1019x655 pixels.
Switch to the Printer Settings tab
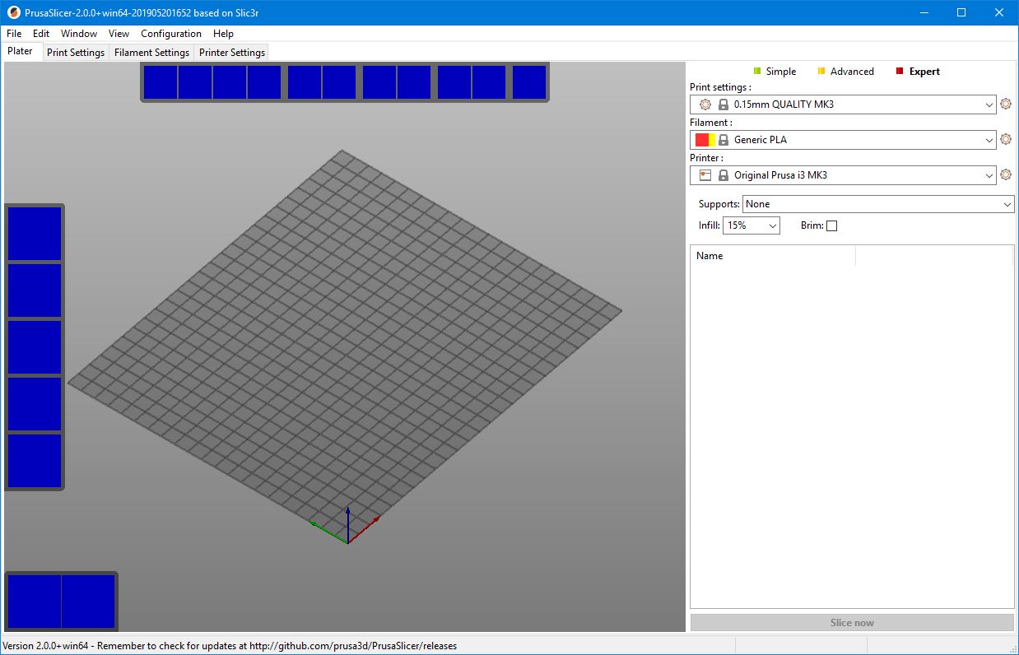[232, 52]
